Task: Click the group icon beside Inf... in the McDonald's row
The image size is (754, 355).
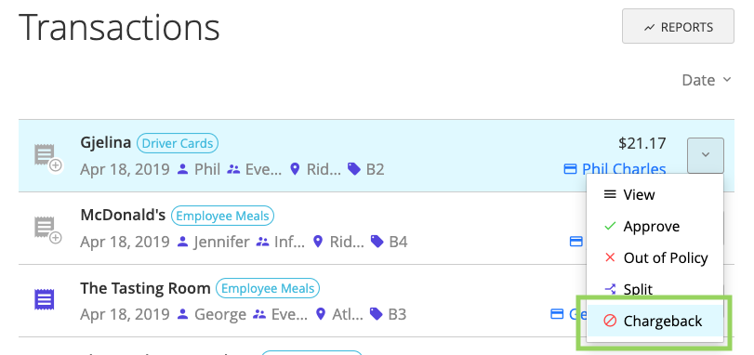Action: tap(262, 241)
